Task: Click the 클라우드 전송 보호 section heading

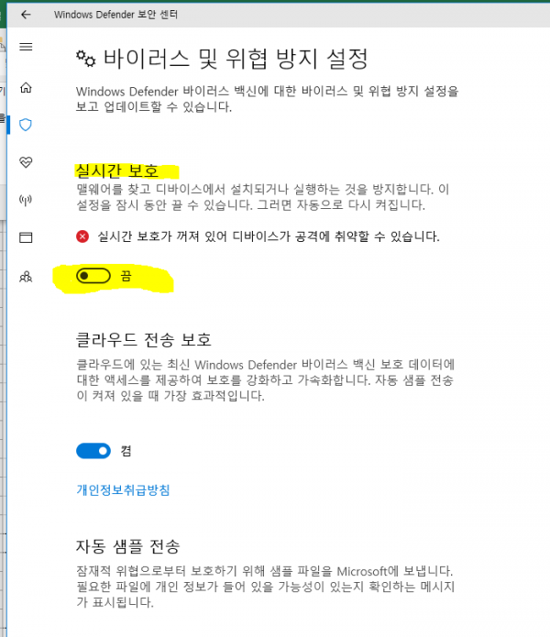Action: 143,340
